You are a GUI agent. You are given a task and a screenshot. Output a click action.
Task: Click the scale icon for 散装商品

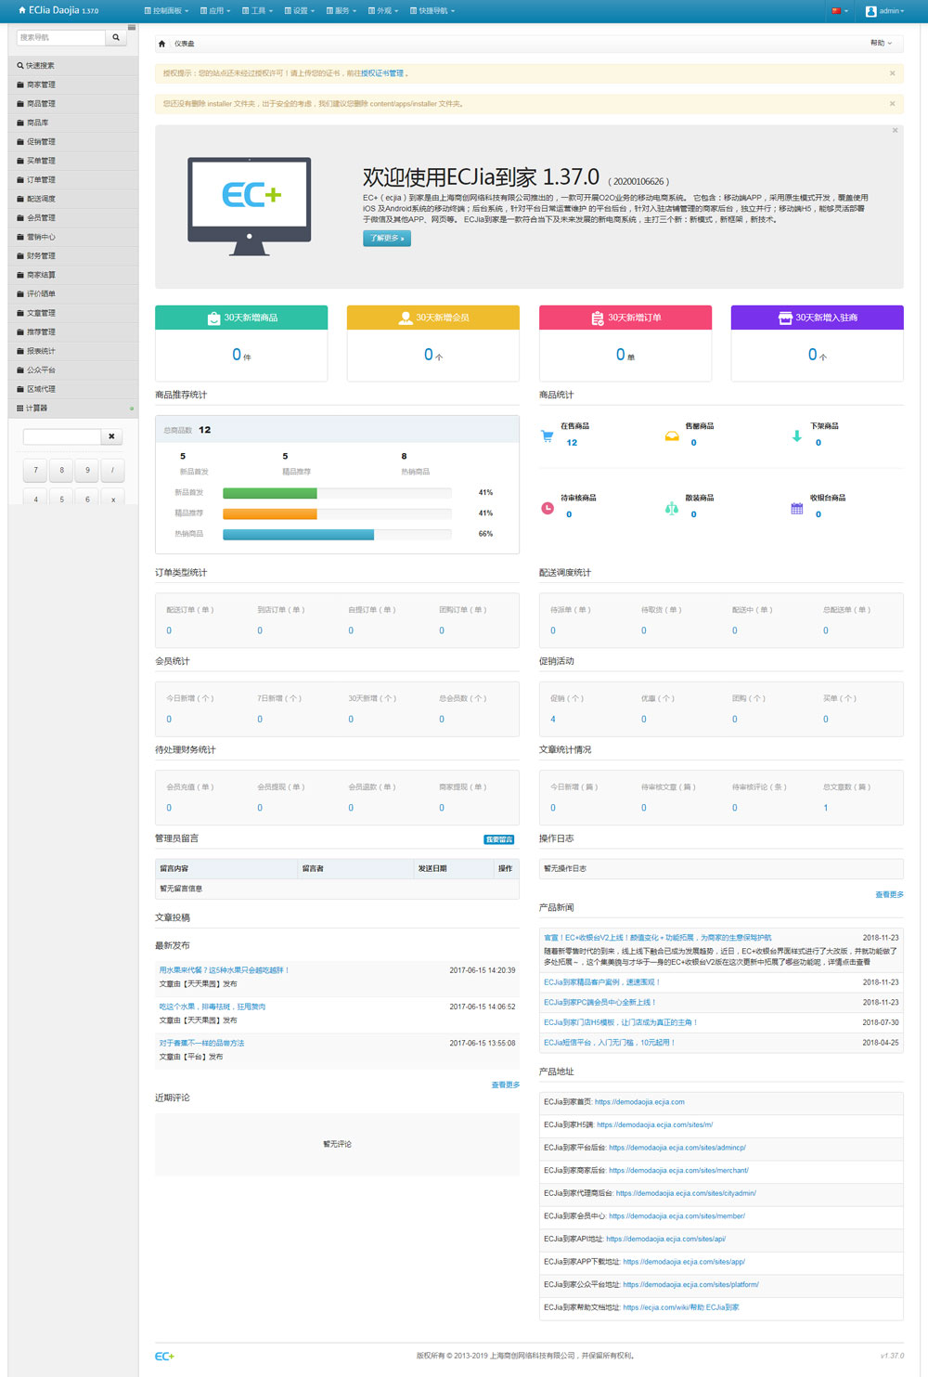coord(672,508)
